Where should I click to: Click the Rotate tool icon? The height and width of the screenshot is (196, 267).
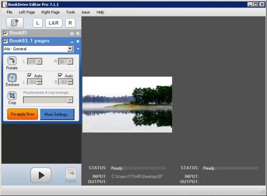click(x=12, y=61)
